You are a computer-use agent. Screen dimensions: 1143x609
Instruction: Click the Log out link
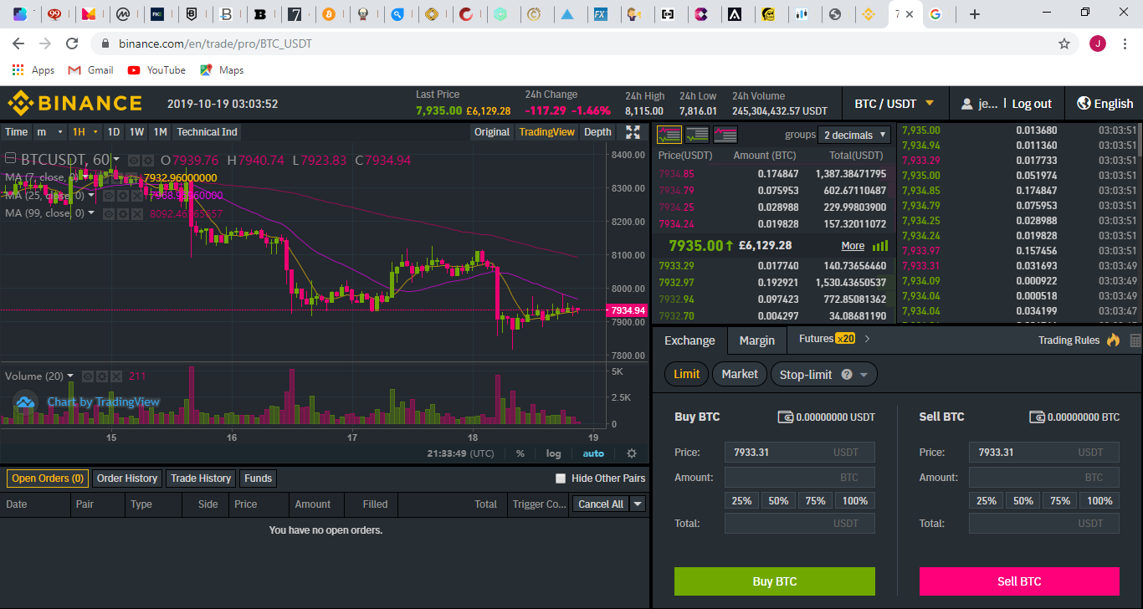(x=1032, y=104)
